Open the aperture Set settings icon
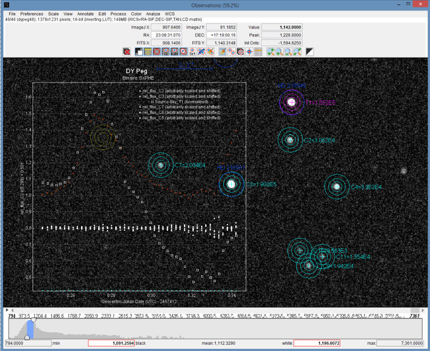Screen dimensions: 430x351 pos(192,51)
